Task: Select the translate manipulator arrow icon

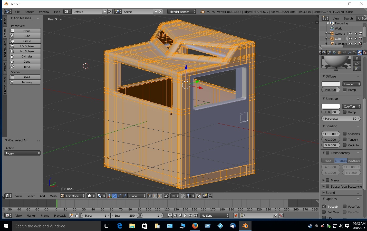Action: [114, 196]
